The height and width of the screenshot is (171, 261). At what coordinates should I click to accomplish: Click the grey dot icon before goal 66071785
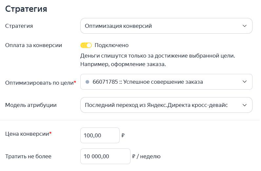[x=88, y=82]
